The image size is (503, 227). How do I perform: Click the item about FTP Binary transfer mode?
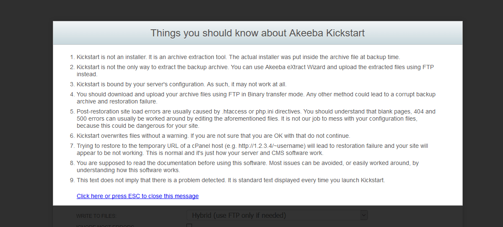pyautogui.click(x=256, y=98)
